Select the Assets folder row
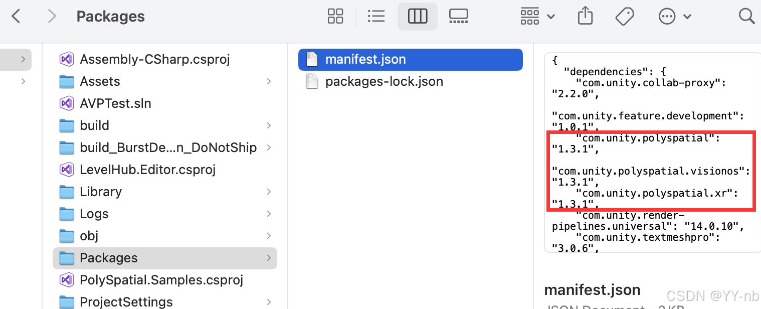This screenshot has width=761, height=309. (164, 81)
